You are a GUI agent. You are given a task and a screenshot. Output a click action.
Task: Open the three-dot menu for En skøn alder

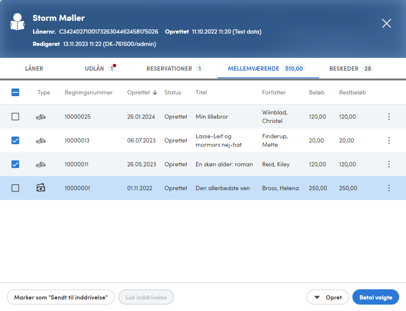click(389, 164)
